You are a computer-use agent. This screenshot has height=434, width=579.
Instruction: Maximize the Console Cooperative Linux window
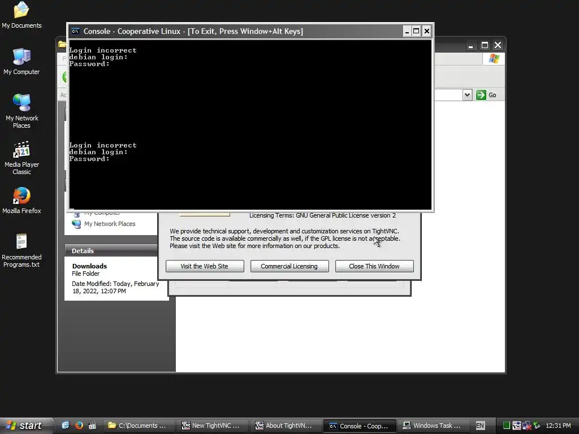point(416,32)
